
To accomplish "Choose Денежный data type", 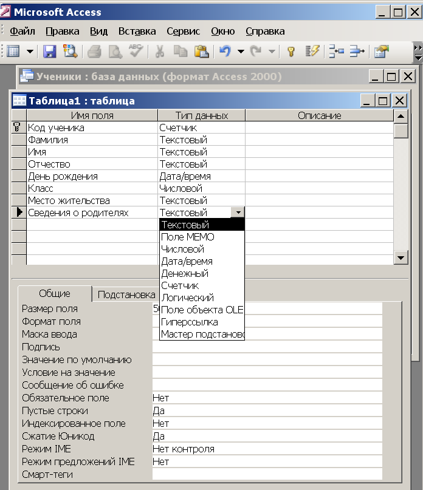I will point(202,273).
